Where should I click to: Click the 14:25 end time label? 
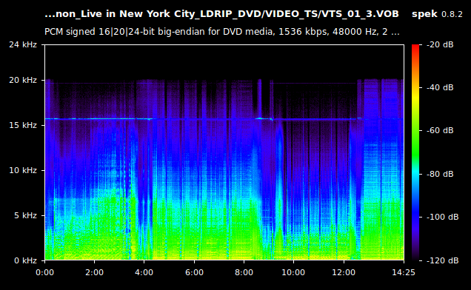tap(404, 272)
